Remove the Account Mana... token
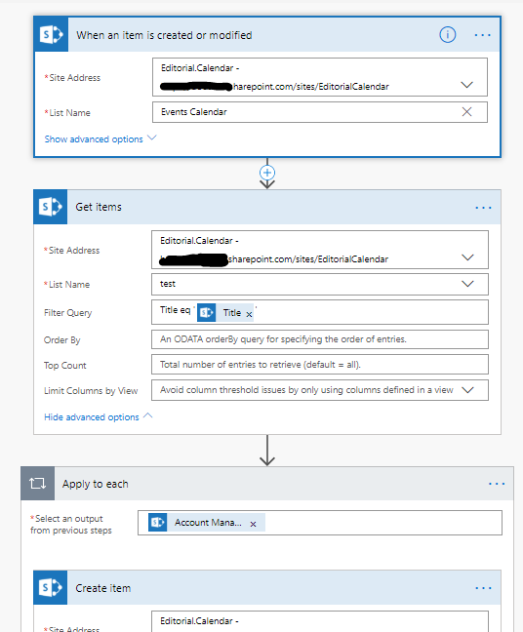The height and width of the screenshot is (632, 523). coord(253,524)
